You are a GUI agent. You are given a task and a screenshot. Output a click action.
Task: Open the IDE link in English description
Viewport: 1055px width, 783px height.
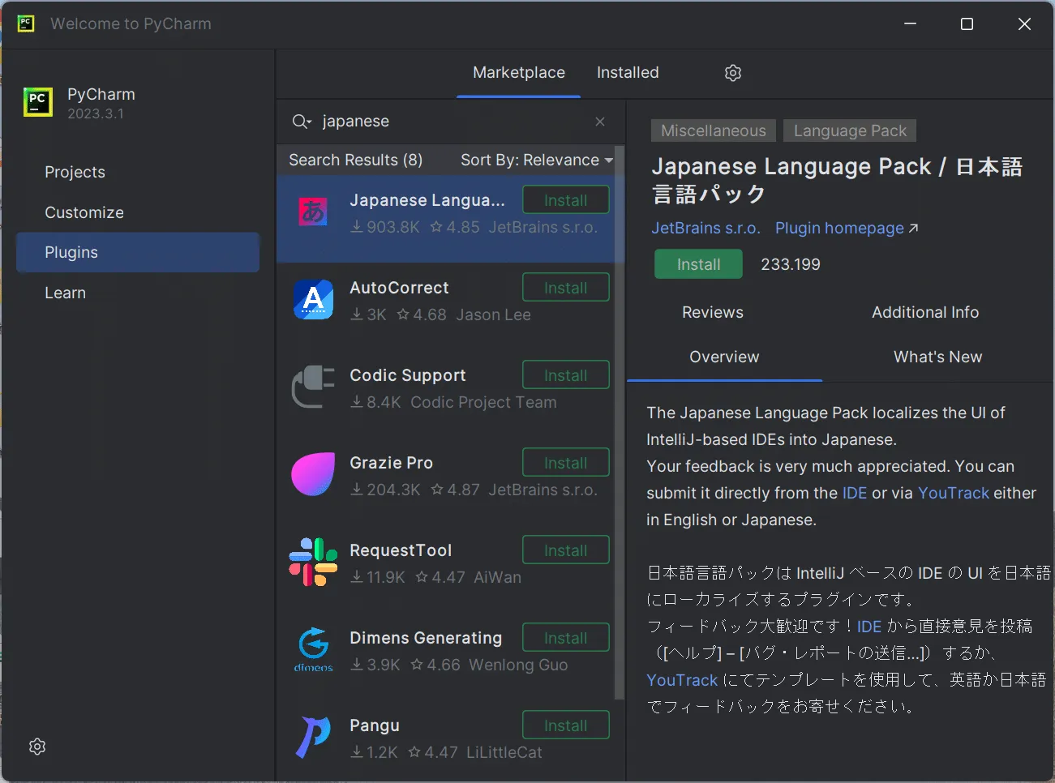coord(855,493)
